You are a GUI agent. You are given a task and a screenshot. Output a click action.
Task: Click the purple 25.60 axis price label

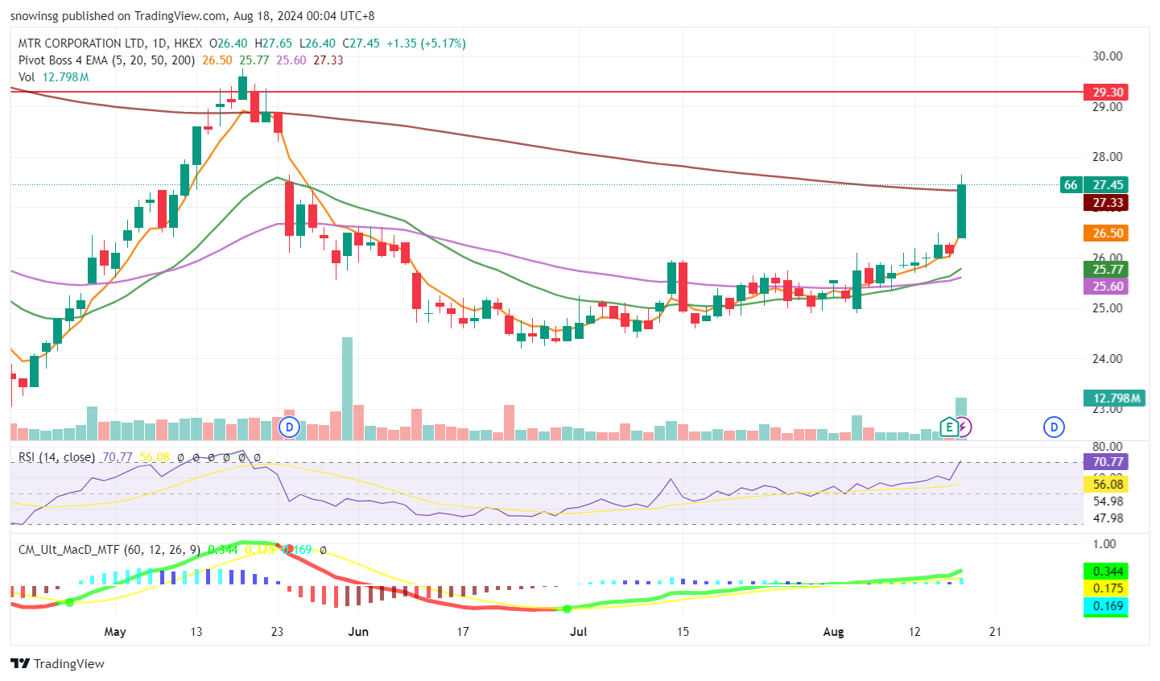1106,287
